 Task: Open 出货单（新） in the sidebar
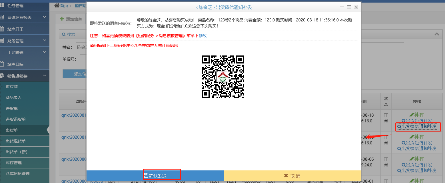pyautogui.click(x=25, y=152)
